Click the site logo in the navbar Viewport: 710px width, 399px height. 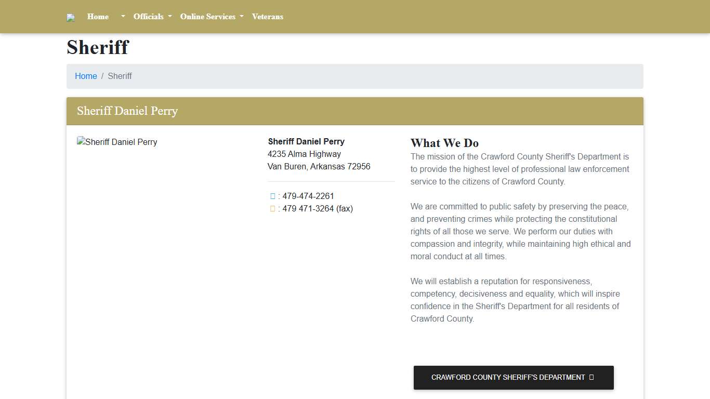(x=71, y=18)
